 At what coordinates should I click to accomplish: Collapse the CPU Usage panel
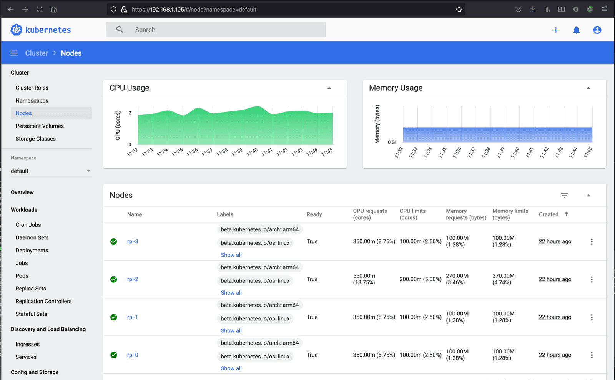click(329, 88)
